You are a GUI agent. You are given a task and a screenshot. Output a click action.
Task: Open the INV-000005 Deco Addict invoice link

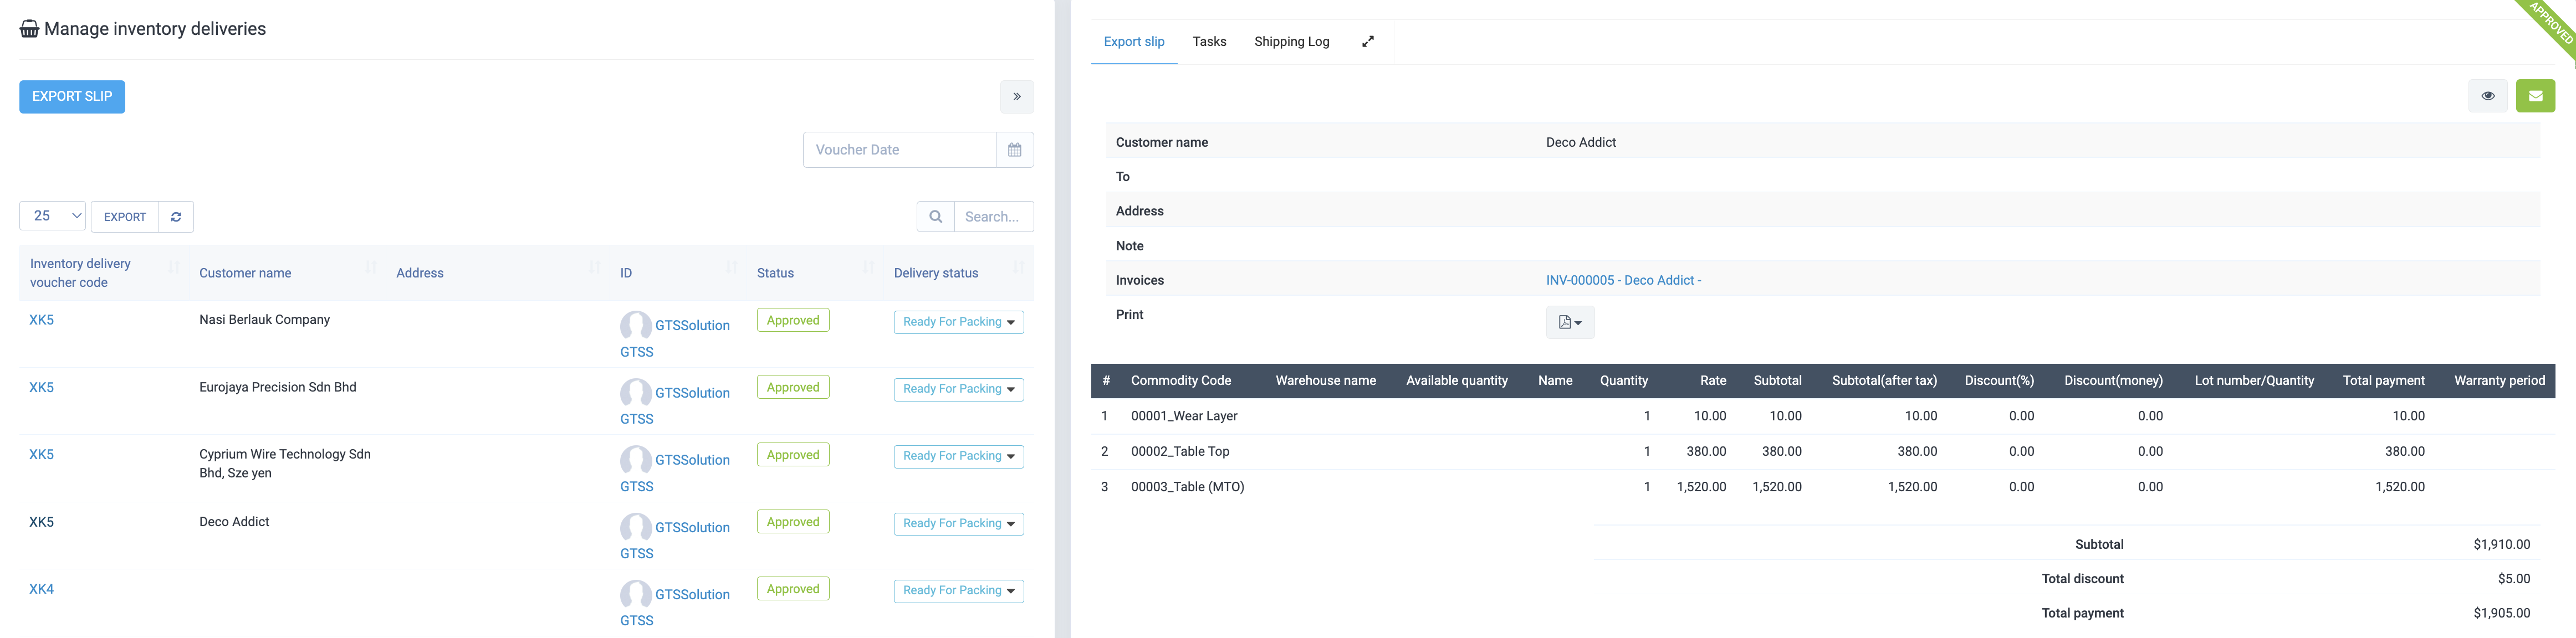pos(1622,280)
